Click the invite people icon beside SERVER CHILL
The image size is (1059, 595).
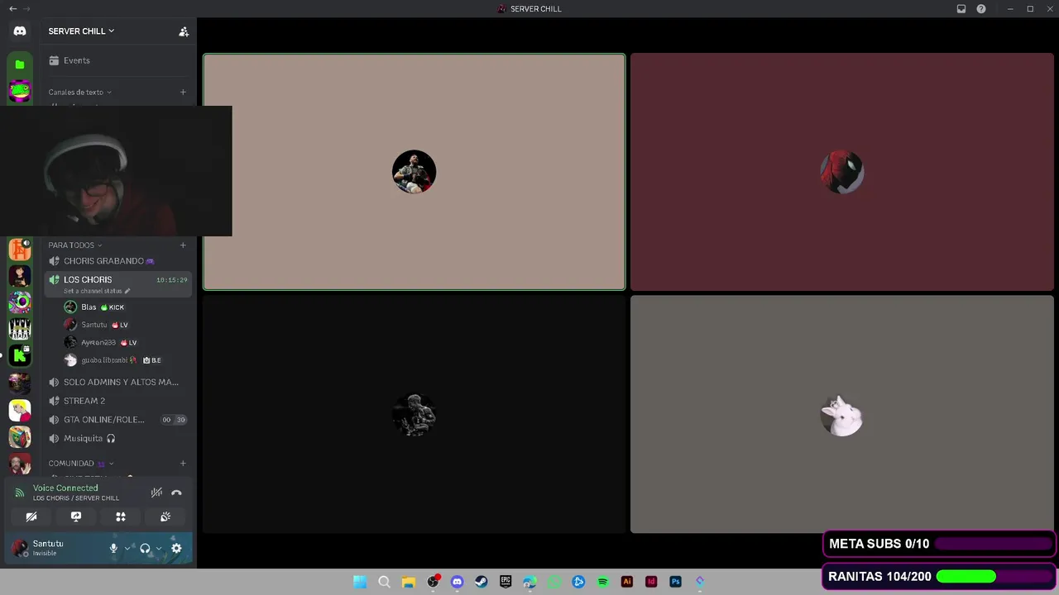184,31
